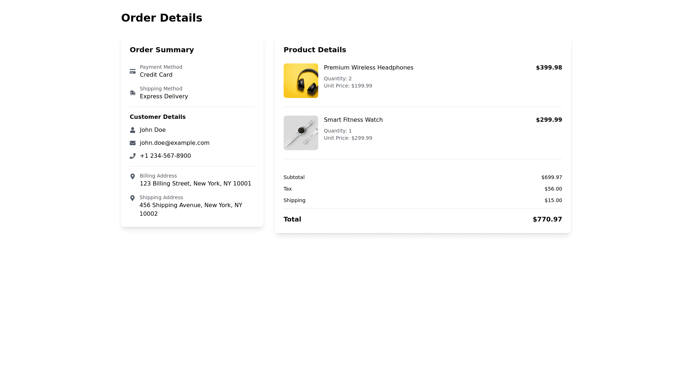Image resolution: width=692 pixels, height=389 pixels.
Task: Click the phone number +1 234-567-8900
Action: pyautogui.click(x=165, y=156)
